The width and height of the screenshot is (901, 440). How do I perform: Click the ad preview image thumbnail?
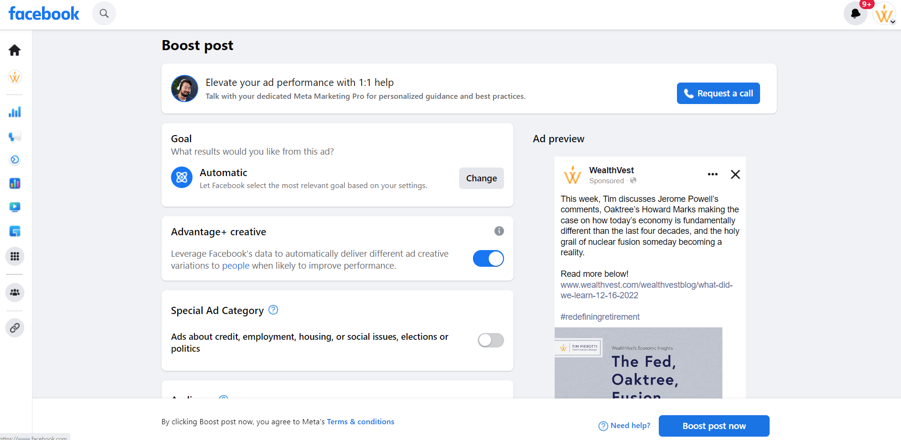(638, 363)
